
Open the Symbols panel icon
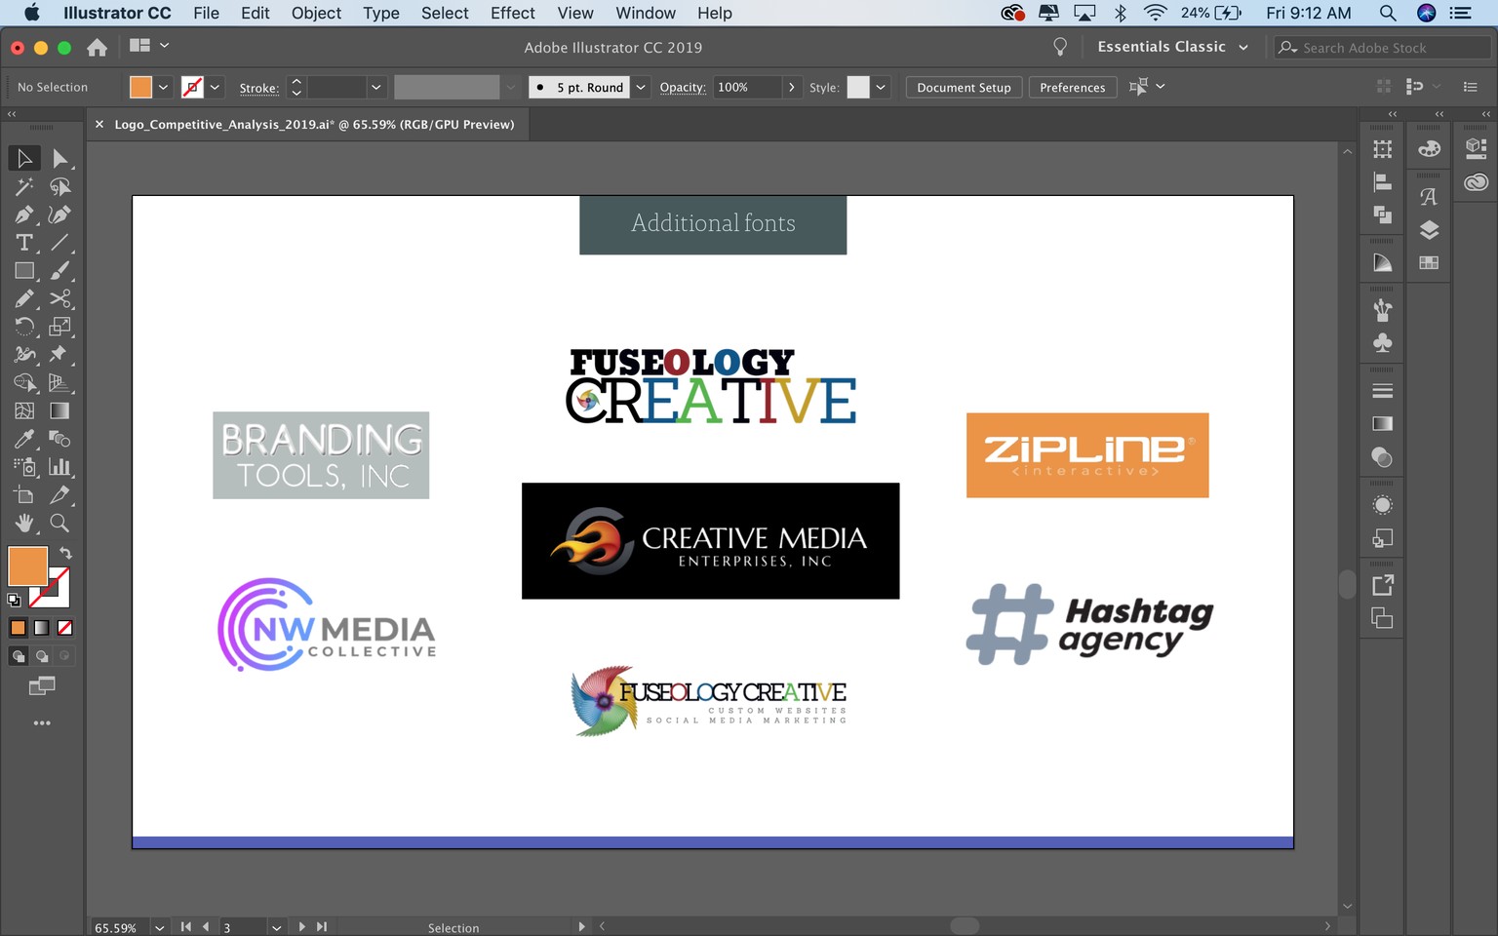point(1382,343)
